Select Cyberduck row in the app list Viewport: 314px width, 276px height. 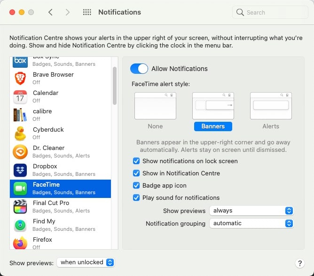coord(60,134)
